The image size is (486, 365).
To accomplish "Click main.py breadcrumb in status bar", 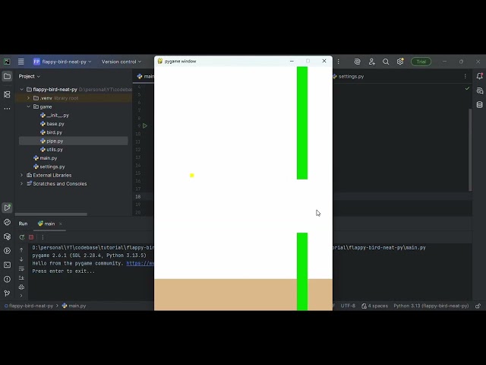I will 74,306.
